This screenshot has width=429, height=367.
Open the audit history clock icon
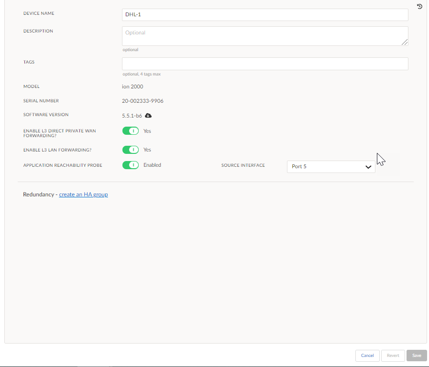pyautogui.click(x=419, y=7)
